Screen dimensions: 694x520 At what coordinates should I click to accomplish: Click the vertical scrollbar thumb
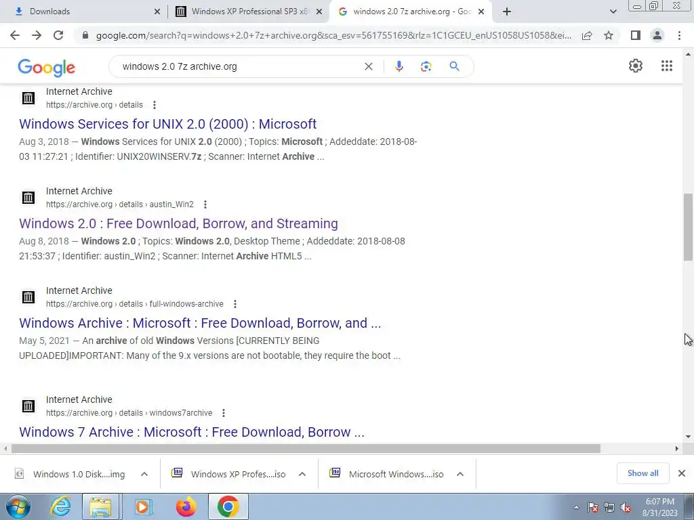[x=689, y=227]
